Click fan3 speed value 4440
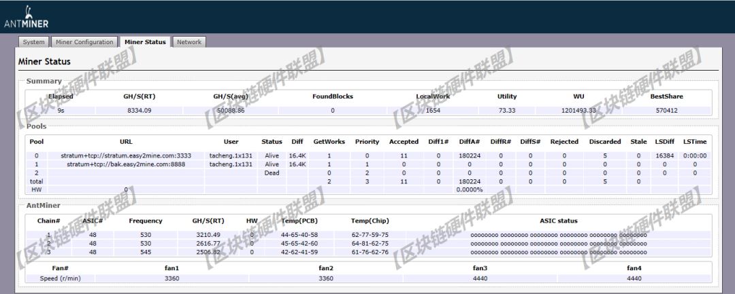This screenshot has height=294, width=735. click(x=480, y=278)
